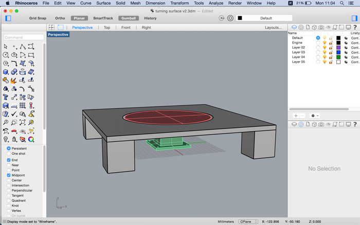Hide Layer 02 with its lightbulb
This screenshot has width=360, height=225.
325,47
